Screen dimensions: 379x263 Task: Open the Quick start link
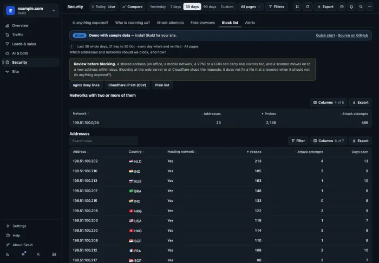tap(325, 36)
